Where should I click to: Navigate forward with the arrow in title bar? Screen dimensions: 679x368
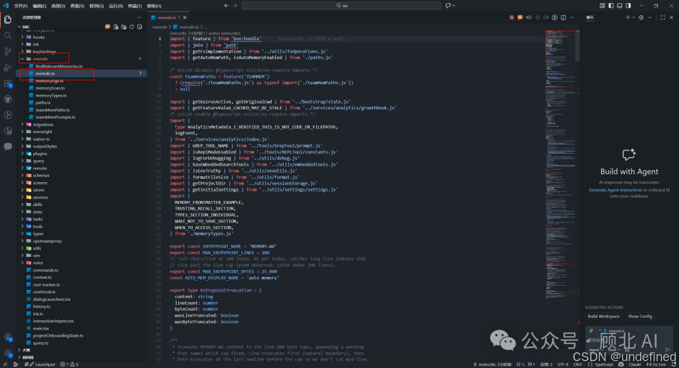(x=235, y=6)
